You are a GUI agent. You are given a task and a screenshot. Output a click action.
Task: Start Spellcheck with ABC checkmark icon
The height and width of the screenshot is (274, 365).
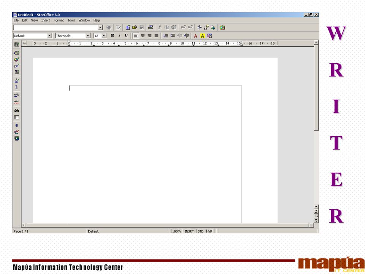16,96
